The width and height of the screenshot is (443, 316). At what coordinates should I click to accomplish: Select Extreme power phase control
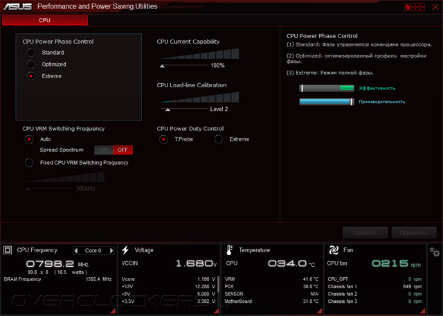click(30, 76)
